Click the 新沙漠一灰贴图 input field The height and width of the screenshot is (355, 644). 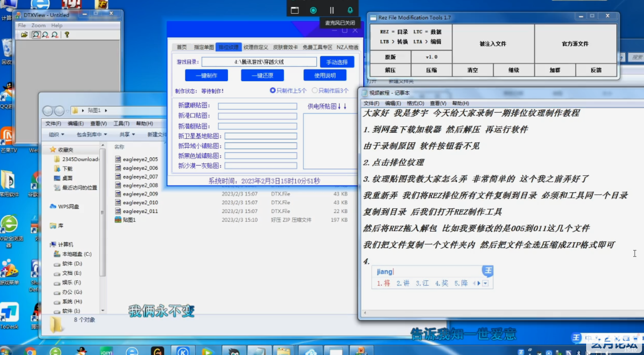[x=260, y=166]
